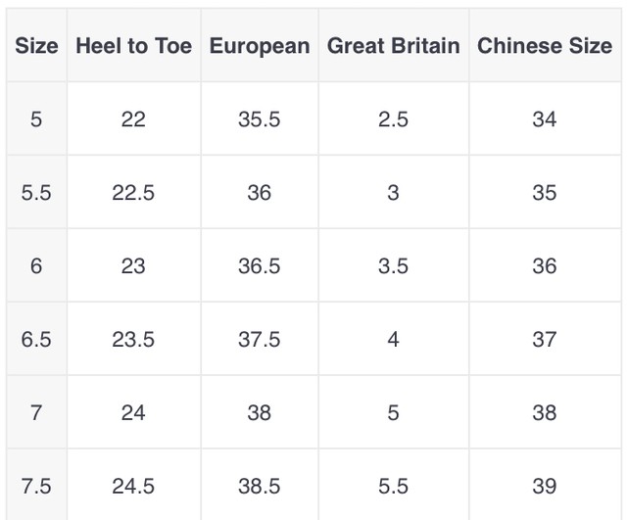Select the size 5.5 row label
627x520 pixels.
pyautogui.click(x=36, y=192)
